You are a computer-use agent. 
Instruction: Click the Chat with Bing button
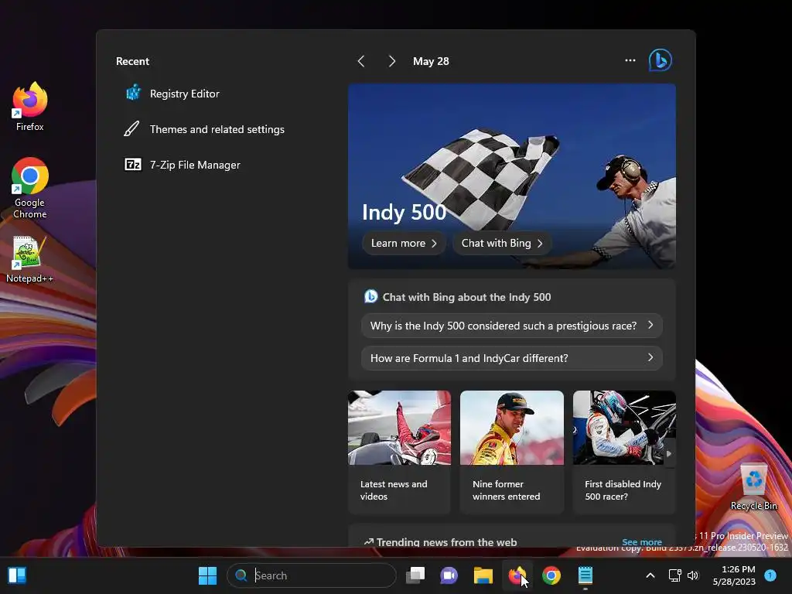pos(502,243)
